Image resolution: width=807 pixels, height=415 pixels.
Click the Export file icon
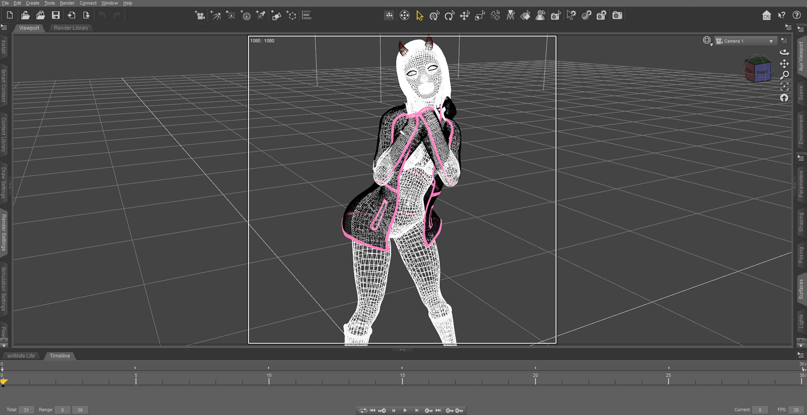click(86, 16)
